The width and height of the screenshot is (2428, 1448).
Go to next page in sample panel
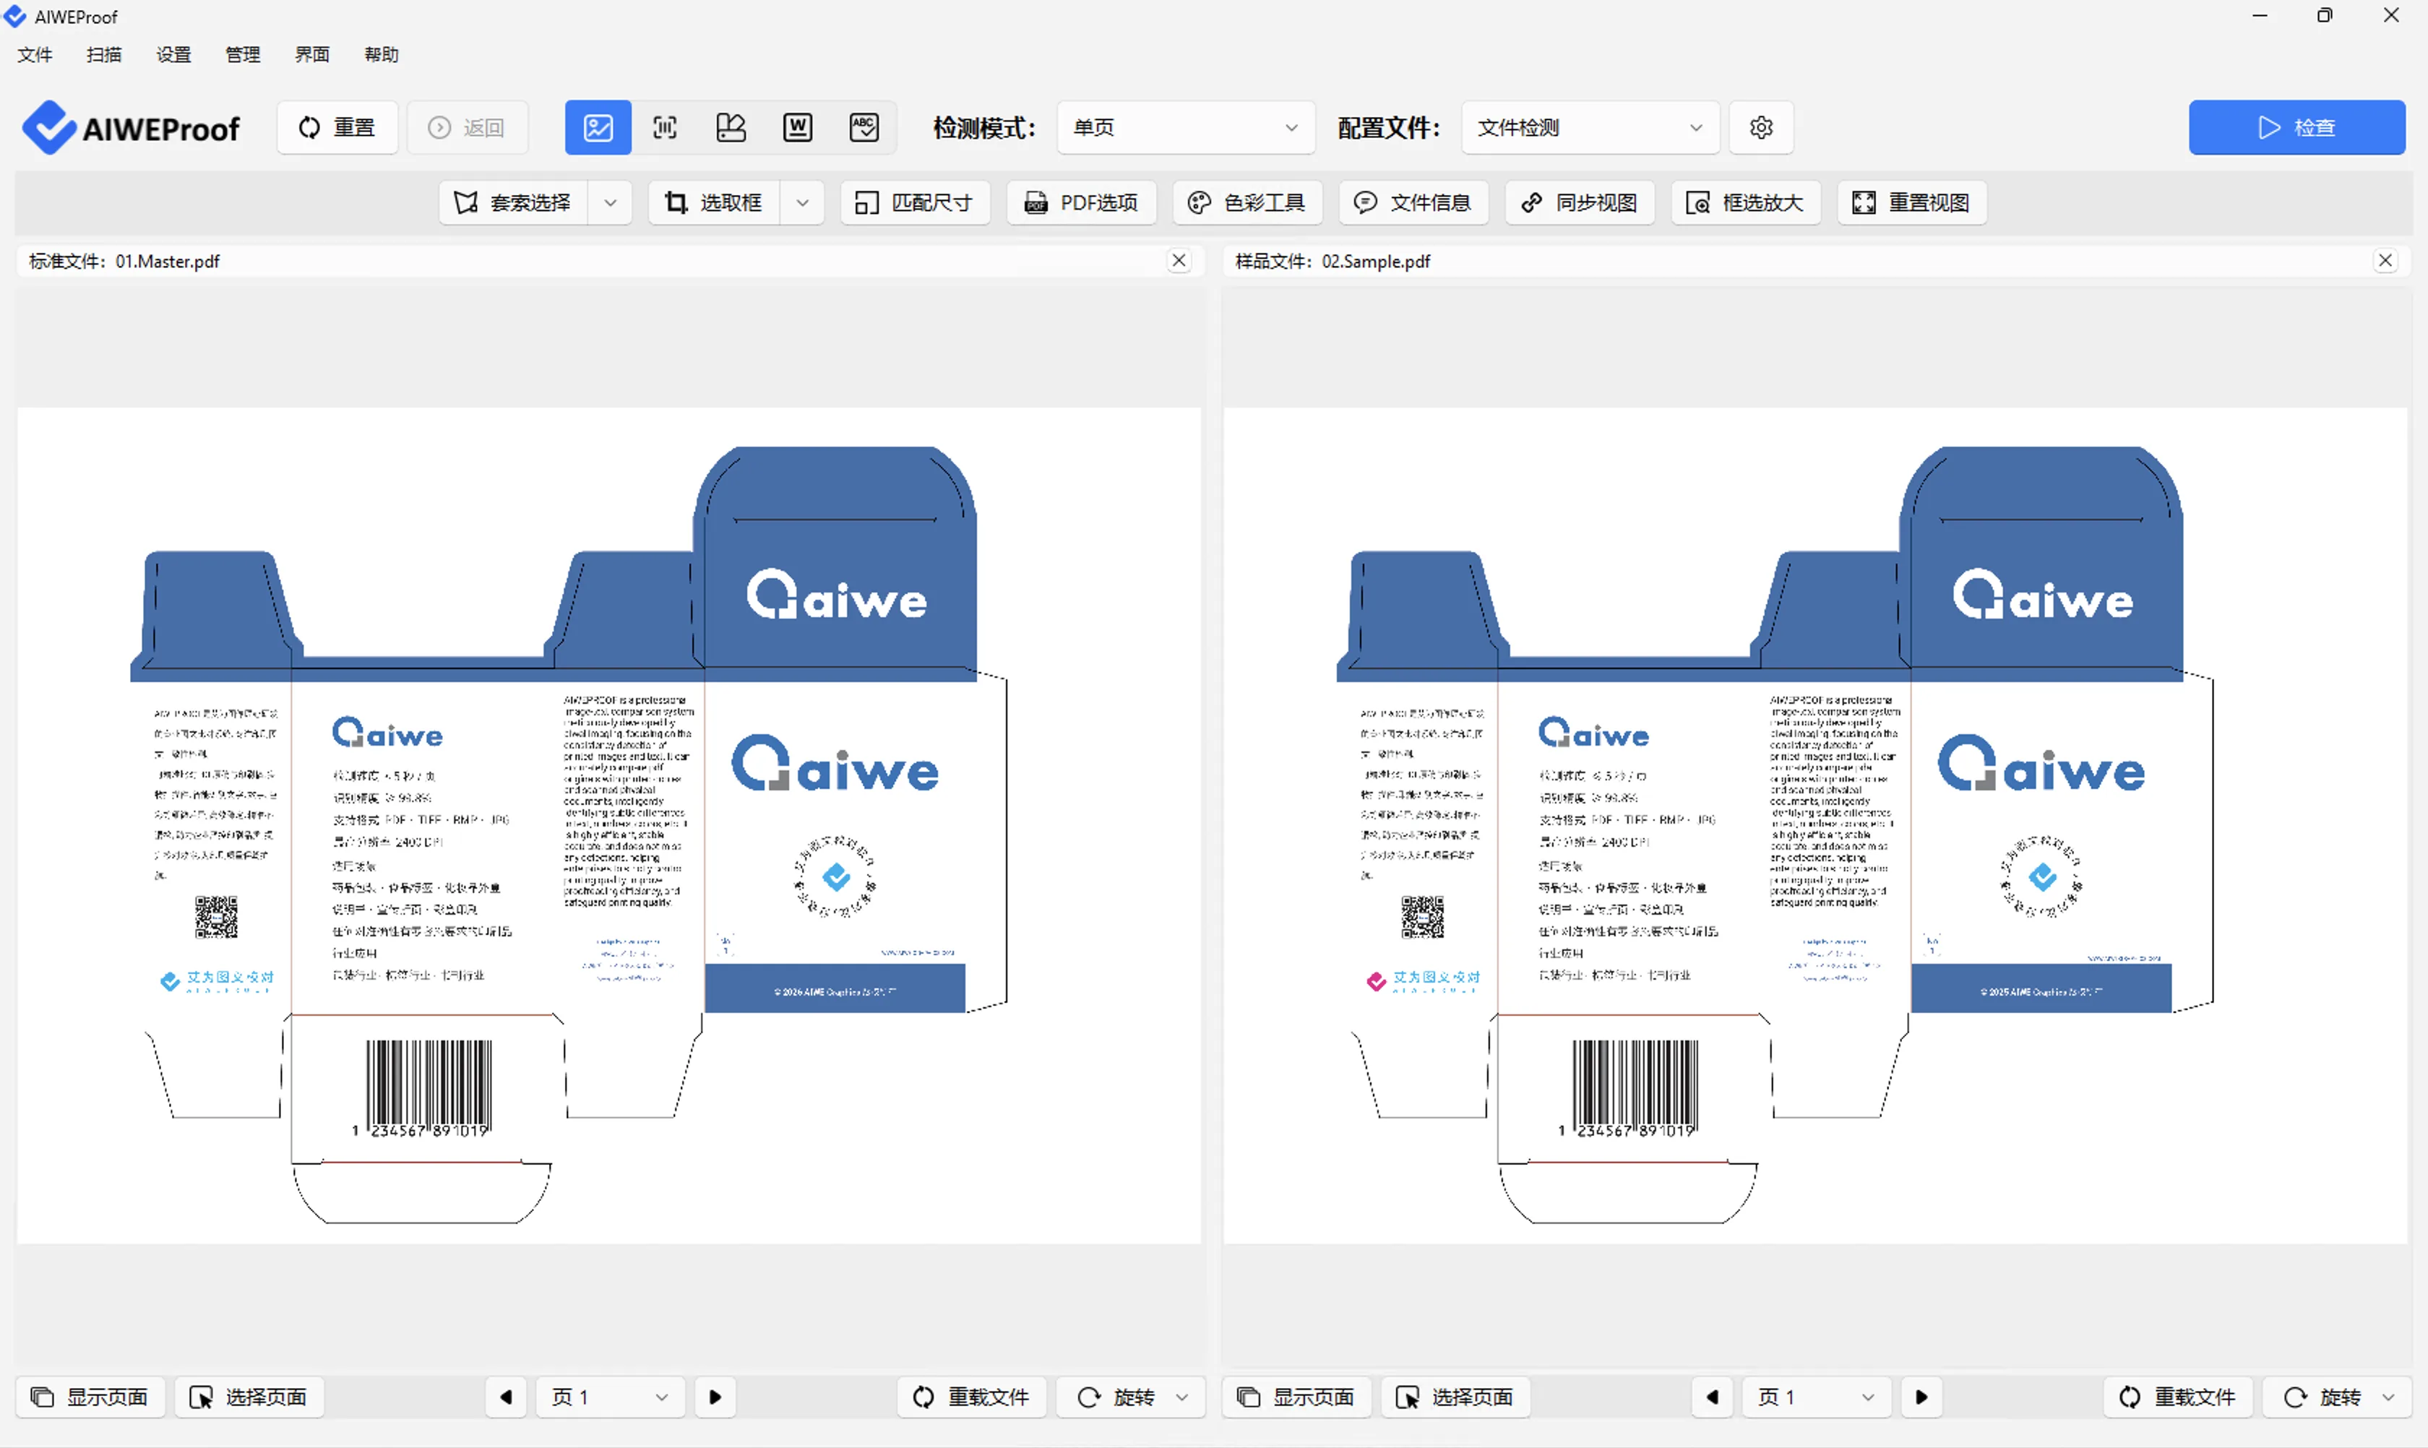click(1921, 1397)
